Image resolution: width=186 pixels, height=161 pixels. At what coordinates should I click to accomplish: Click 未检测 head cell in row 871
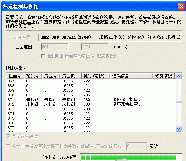point(33,100)
